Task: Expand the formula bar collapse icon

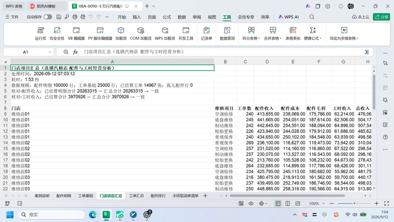Action: coord(367,52)
